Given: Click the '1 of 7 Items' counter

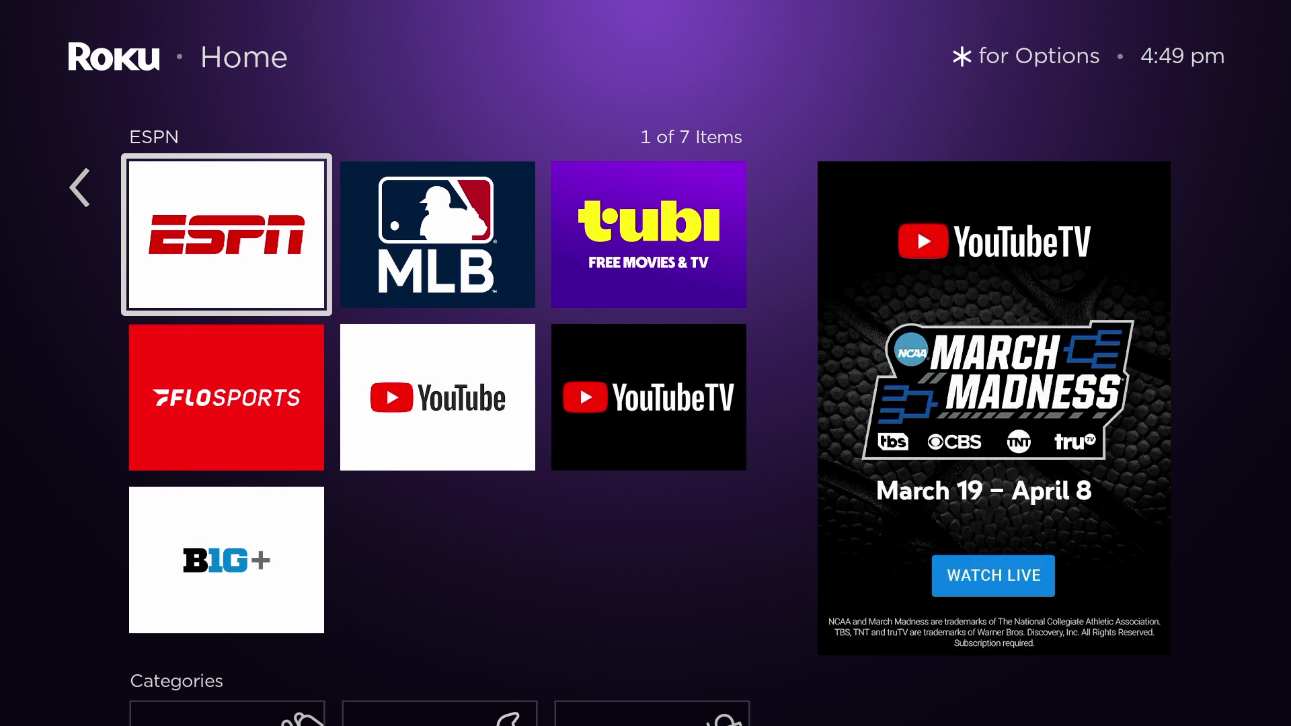Looking at the screenshot, I should [691, 137].
